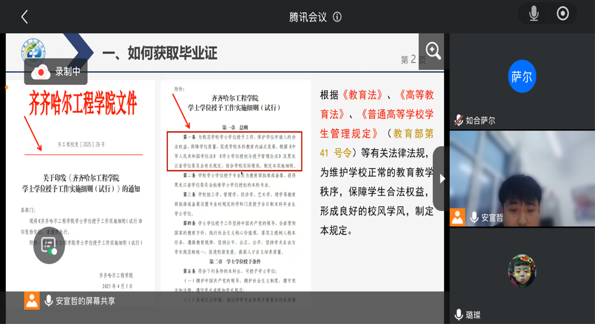
Task: Click the mic icon next to 安宣哲's name
Action: coord(474,217)
